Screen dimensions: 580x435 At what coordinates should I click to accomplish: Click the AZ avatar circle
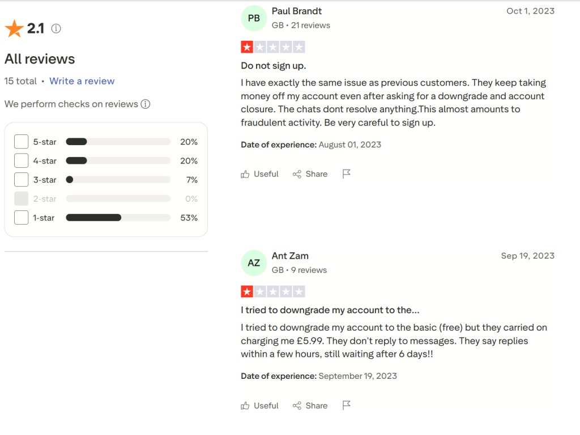point(254,263)
